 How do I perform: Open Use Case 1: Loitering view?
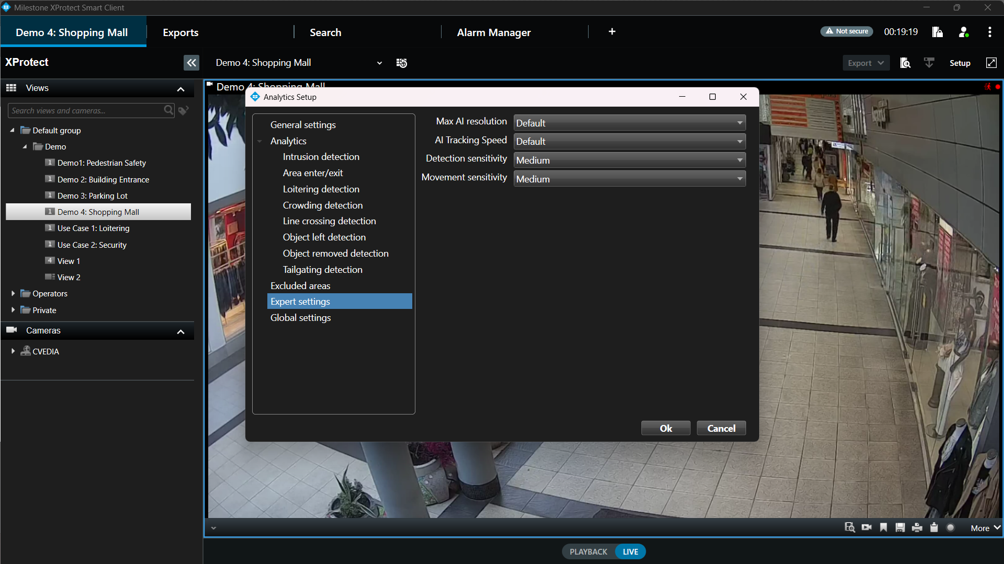pyautogui.click(x=93, y=228)
